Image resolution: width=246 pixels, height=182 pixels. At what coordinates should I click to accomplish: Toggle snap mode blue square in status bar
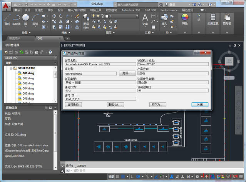tap(123, 177)
